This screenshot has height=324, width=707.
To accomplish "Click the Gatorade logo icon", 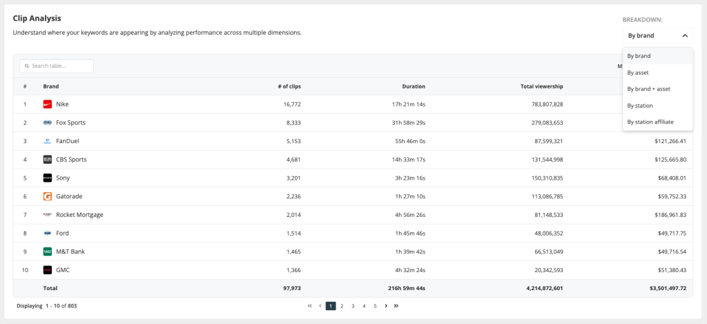I will coord(48,196).
